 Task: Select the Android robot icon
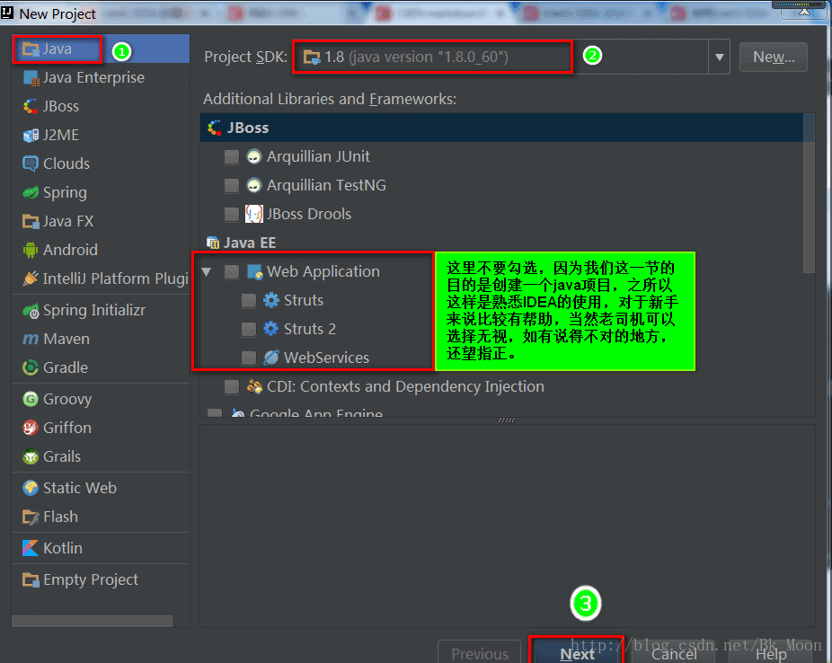(31, 250)
